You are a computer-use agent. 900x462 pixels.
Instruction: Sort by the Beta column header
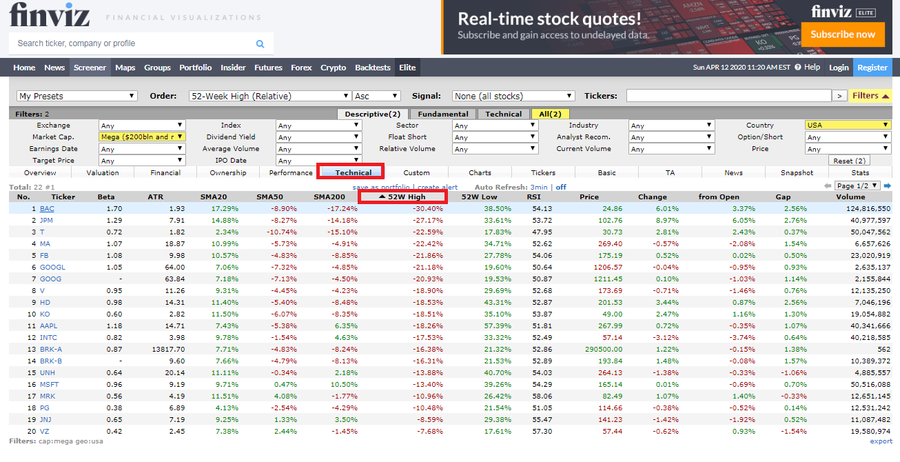(x=106, y=197)
